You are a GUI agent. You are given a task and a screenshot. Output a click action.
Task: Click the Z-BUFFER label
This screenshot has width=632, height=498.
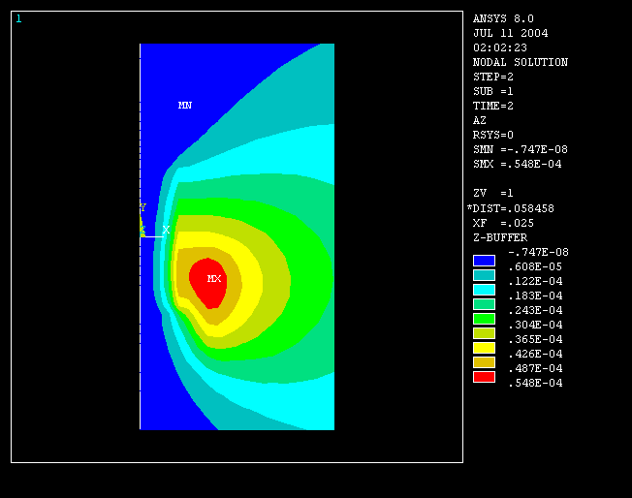(500, 237)
